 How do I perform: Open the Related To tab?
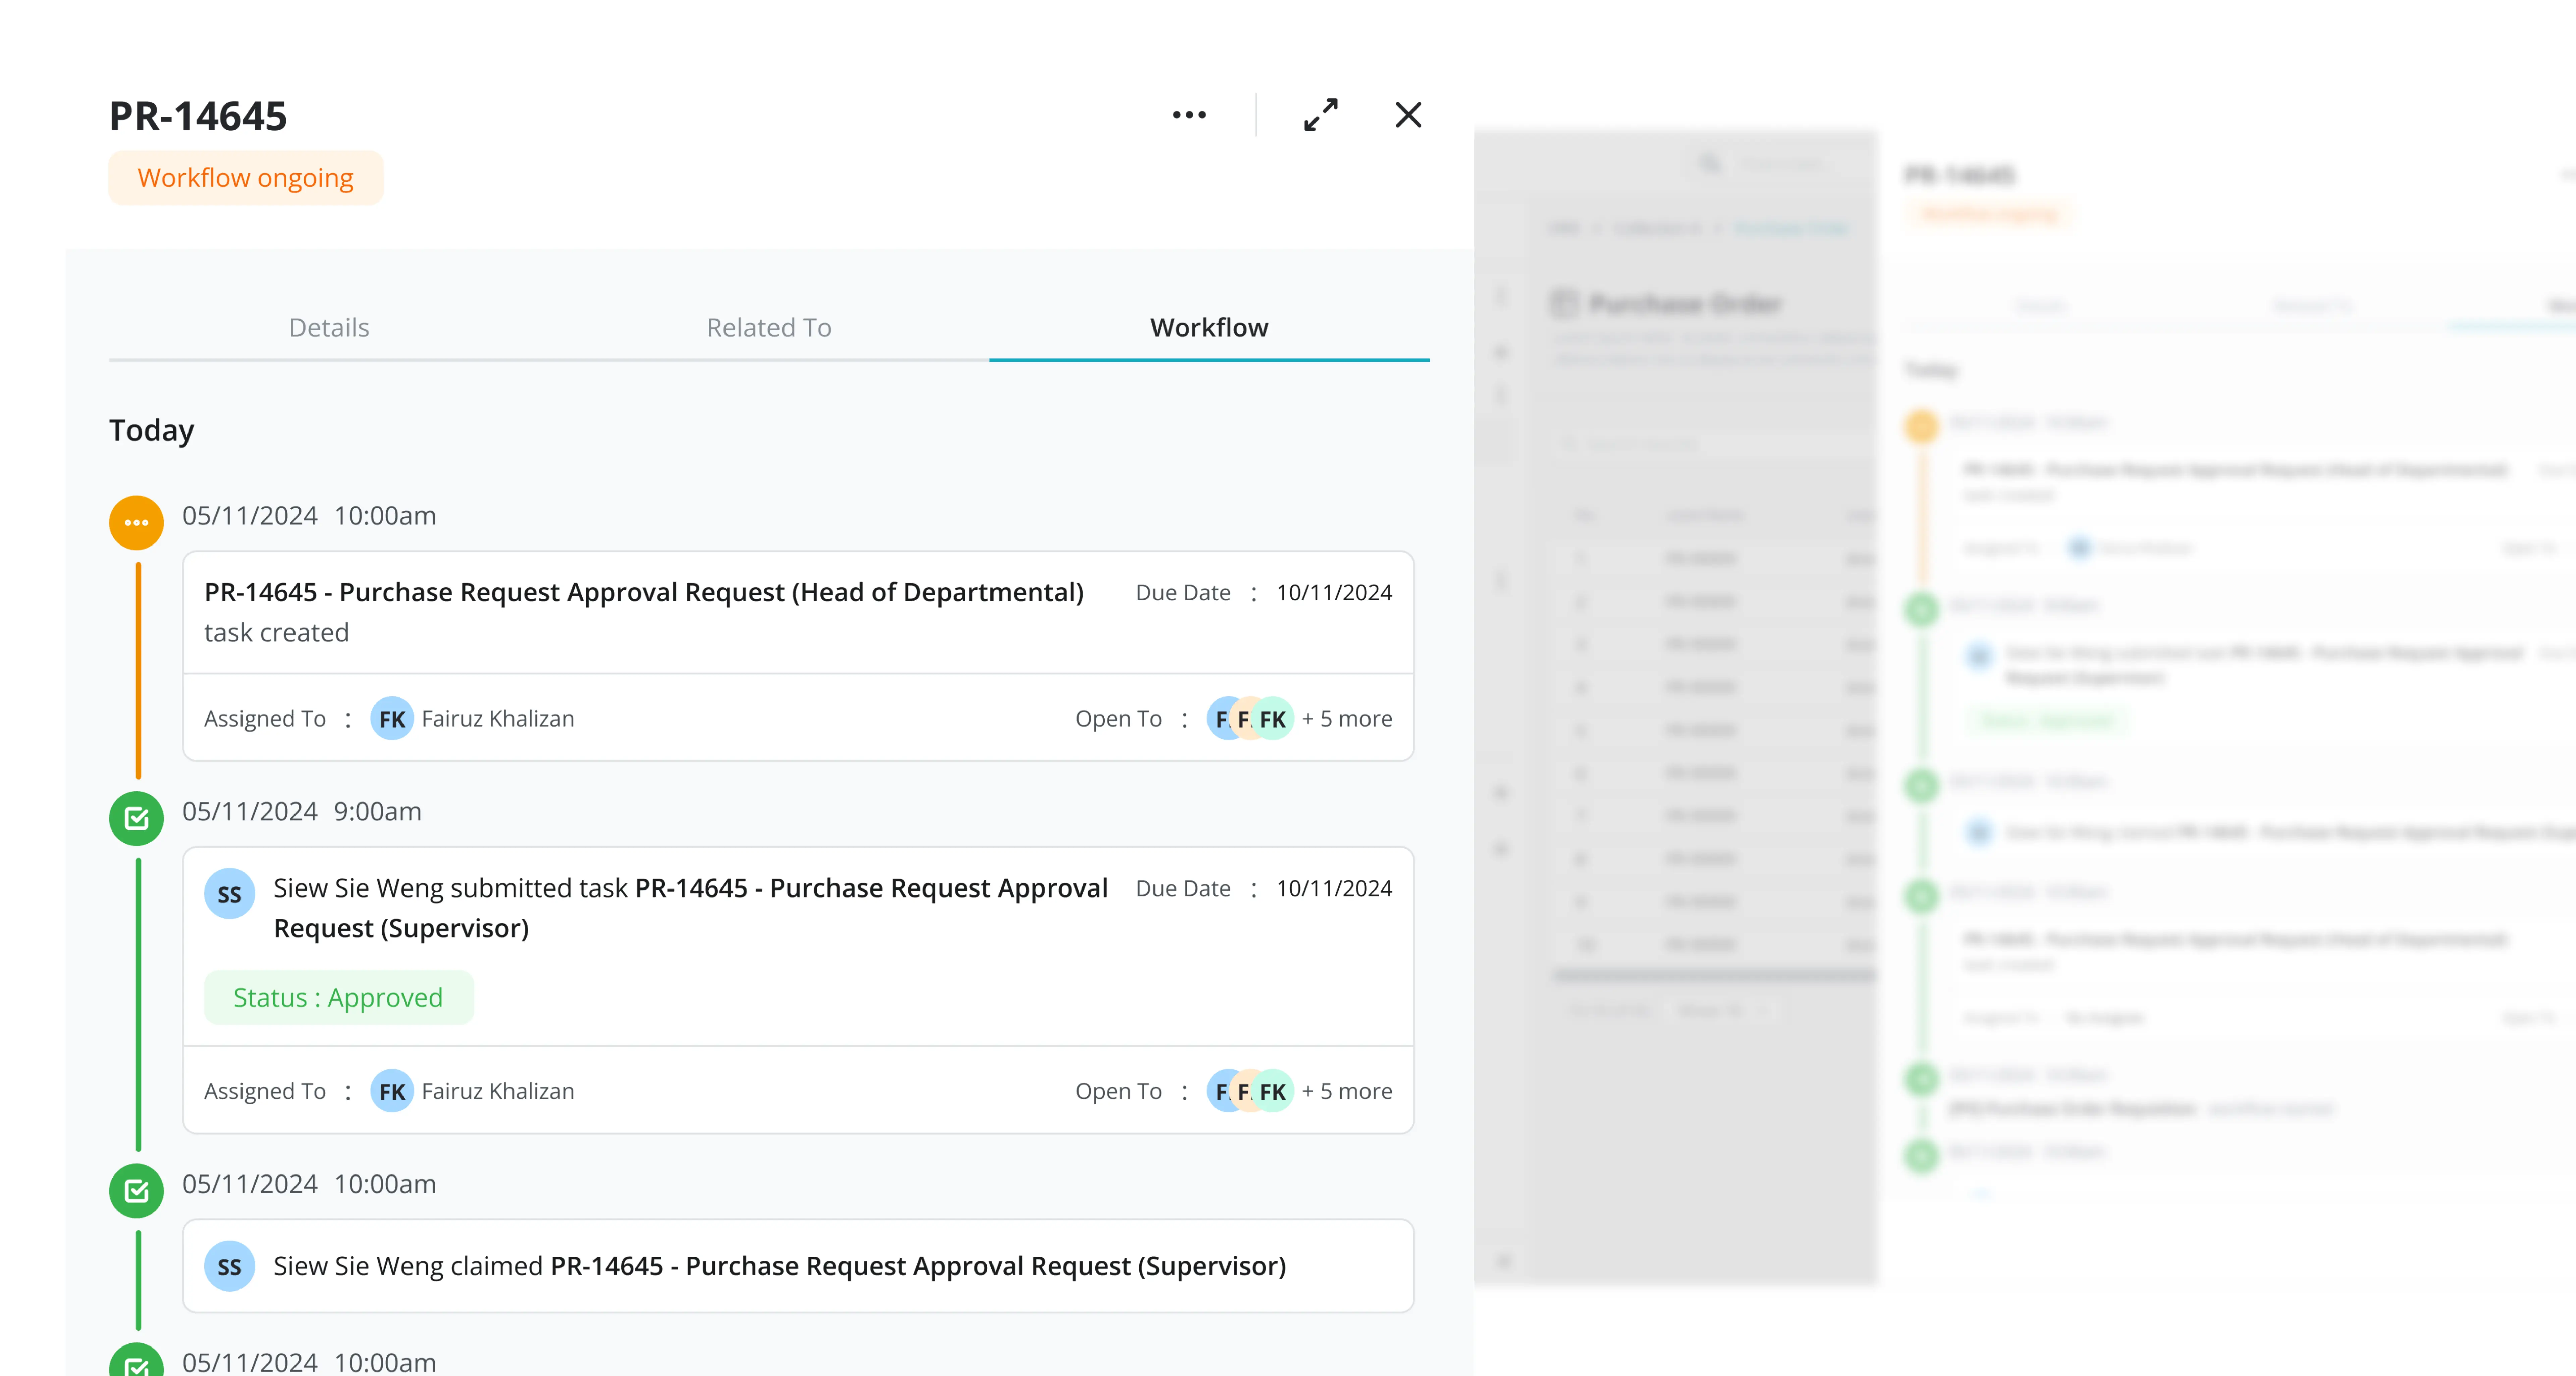pyautogui.click(x=769, y=328)
